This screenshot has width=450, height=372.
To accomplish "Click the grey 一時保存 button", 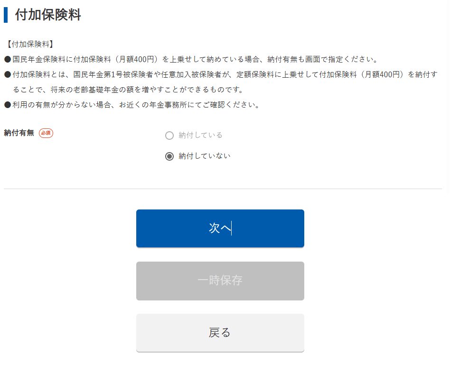I will coord(220,281).
